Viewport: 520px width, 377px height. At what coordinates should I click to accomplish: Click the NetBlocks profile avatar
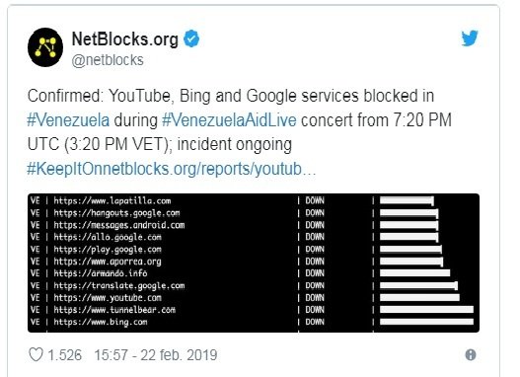(x=45, y=47)
